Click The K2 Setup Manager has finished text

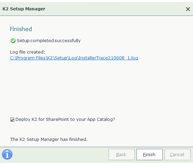pyautogui.click(x=49, y=139)
